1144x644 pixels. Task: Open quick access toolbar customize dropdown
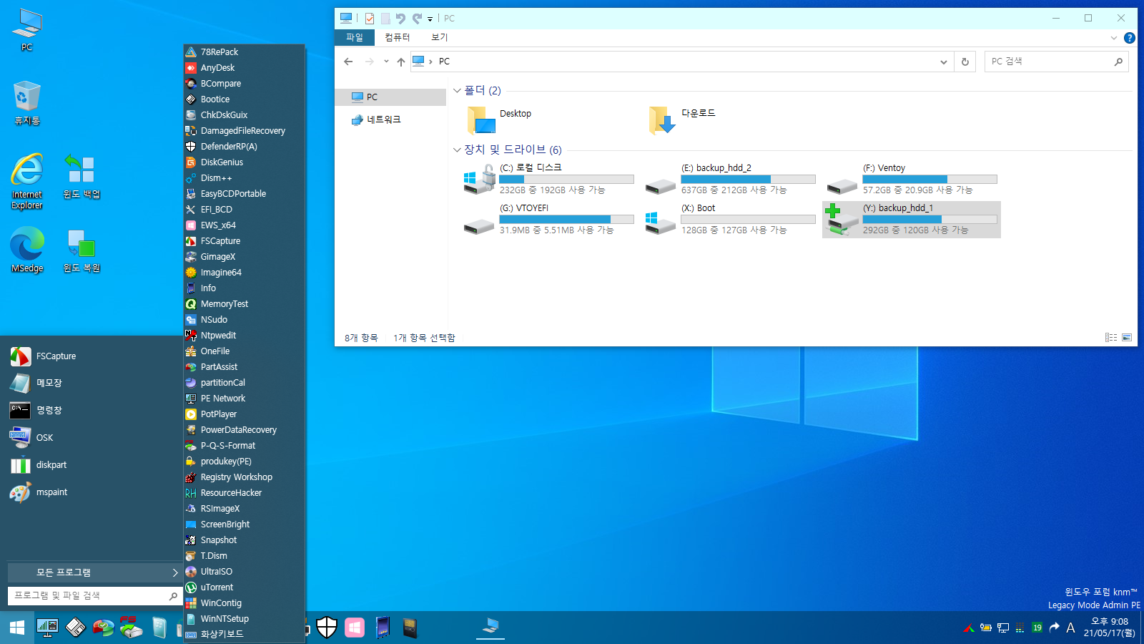click(x=430, y=19)
